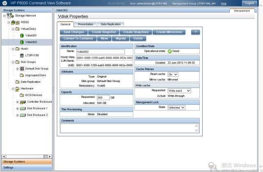Click the Vdisk Name input field
The height and width of the screenshot is (172, 263).
tap(101, 52)
